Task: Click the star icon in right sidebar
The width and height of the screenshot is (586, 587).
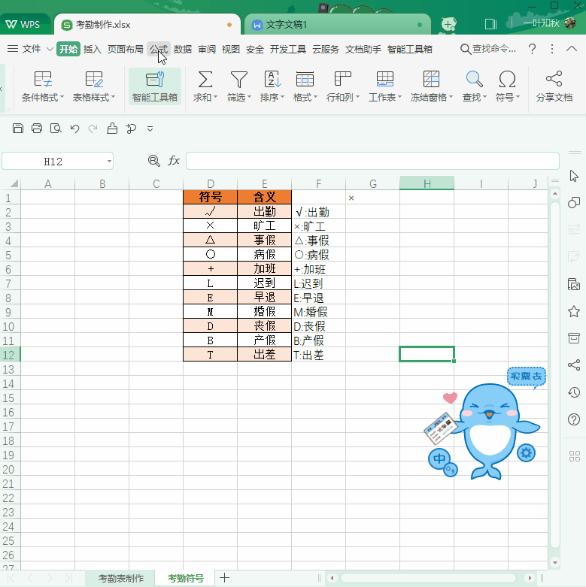Action: tap(574, 311)
